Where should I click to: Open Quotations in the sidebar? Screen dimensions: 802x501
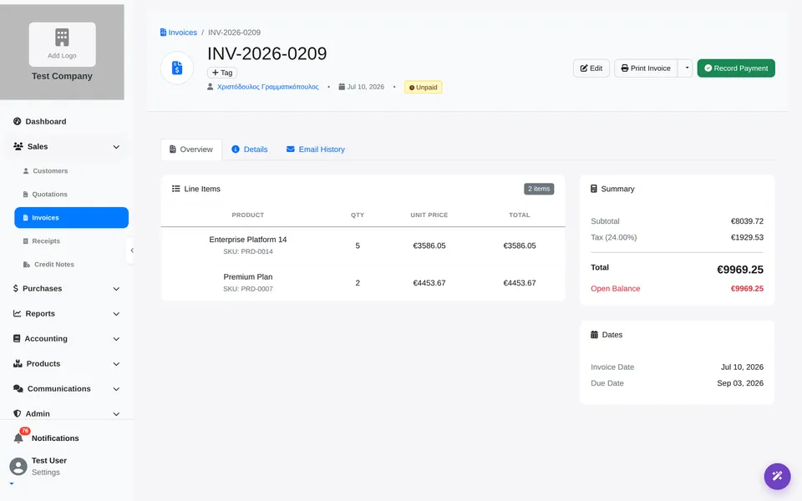(x=71, y=195)
